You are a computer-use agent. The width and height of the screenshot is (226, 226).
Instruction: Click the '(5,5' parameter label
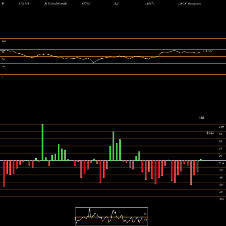click(116, 4)
